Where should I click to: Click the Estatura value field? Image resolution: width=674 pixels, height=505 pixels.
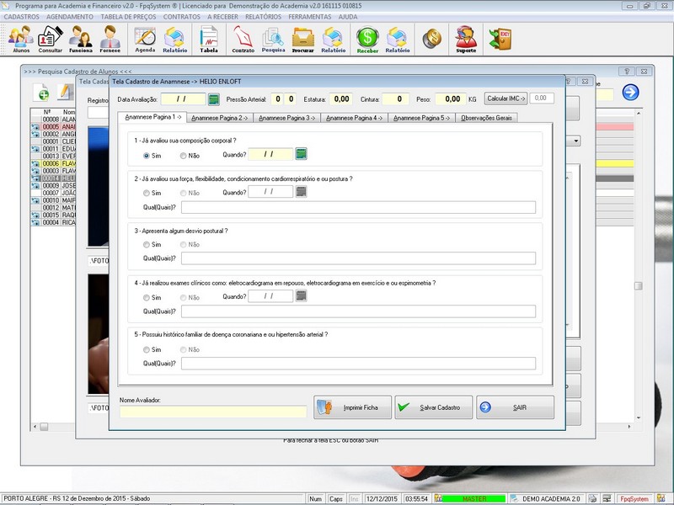point(341,99)
